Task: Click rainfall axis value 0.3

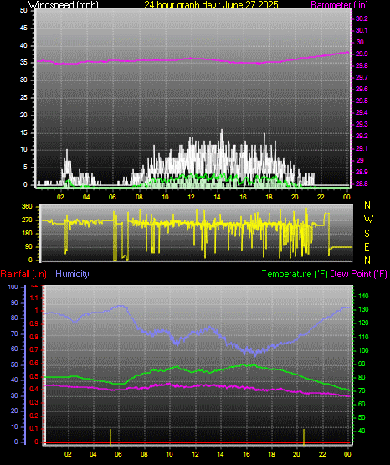Action: click(x=34, y=402)
